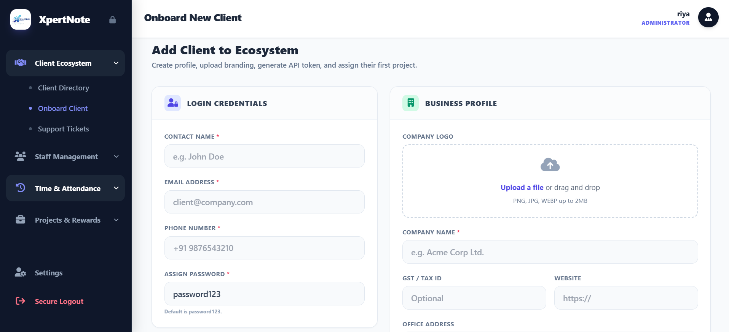Click 'PNG, JPG, WEBP up to 2MB' text
Image resolution: width=729 pixels, height=332 pixels.
[x=550, y=201]
